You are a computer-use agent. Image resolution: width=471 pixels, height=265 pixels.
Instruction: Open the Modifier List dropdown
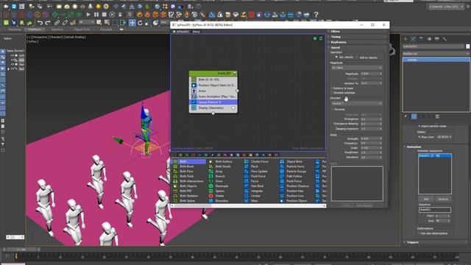pyautogui.click(x=436, y=54)
